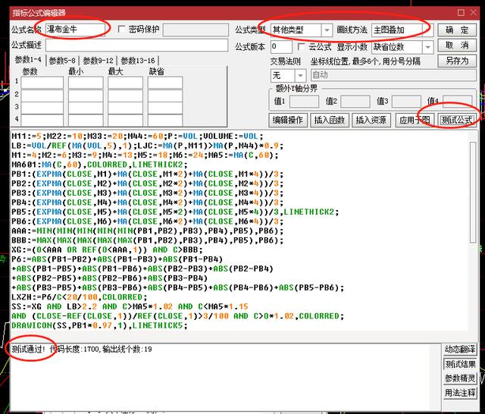Click the 公式描述 input field
485x414 pixels.
[x=136, y=45]
